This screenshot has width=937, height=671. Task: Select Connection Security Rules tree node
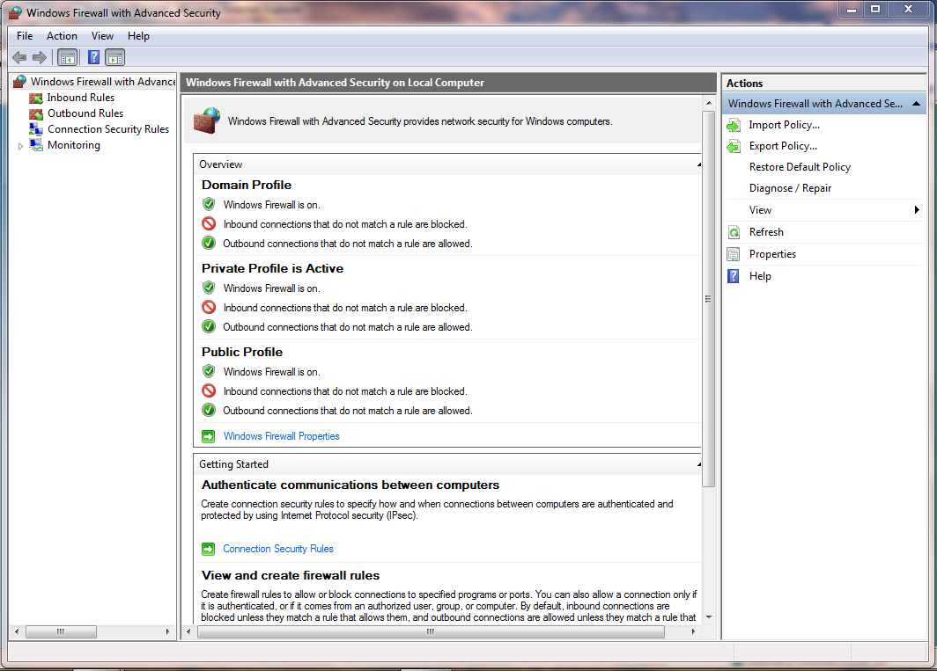point(108,129)
